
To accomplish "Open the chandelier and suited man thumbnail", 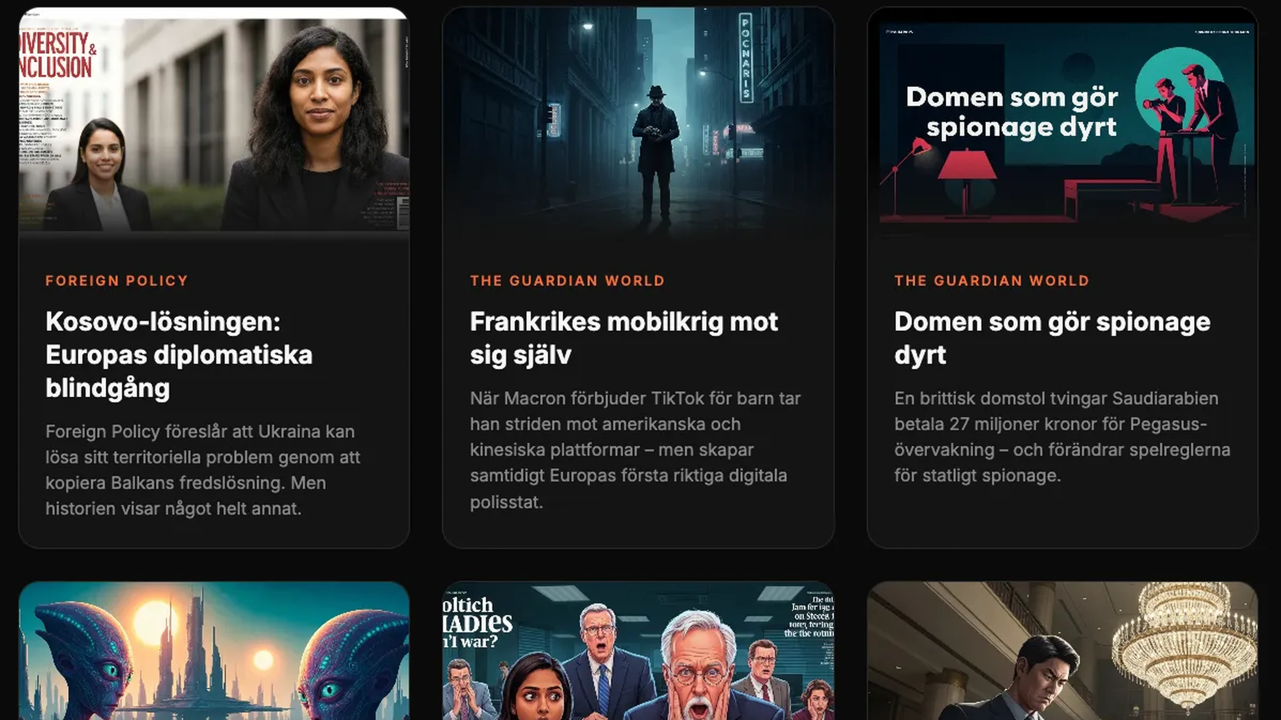I will 1063,651.
